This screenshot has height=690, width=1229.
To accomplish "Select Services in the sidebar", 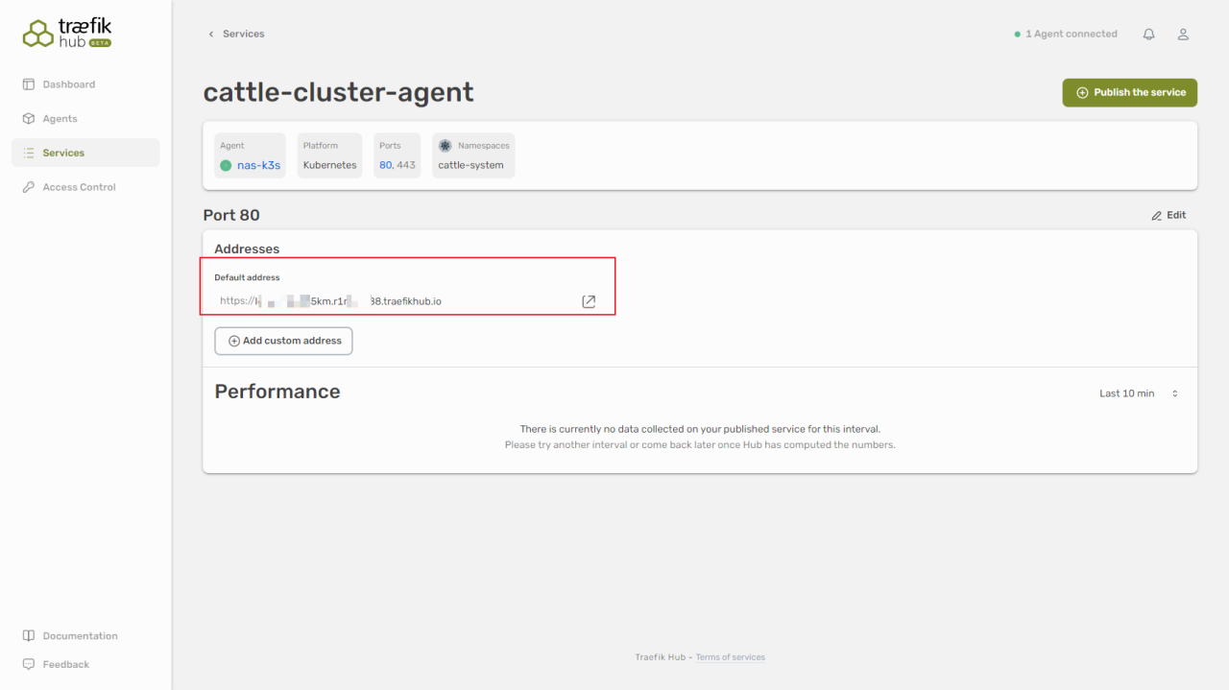I will (85, 153).
